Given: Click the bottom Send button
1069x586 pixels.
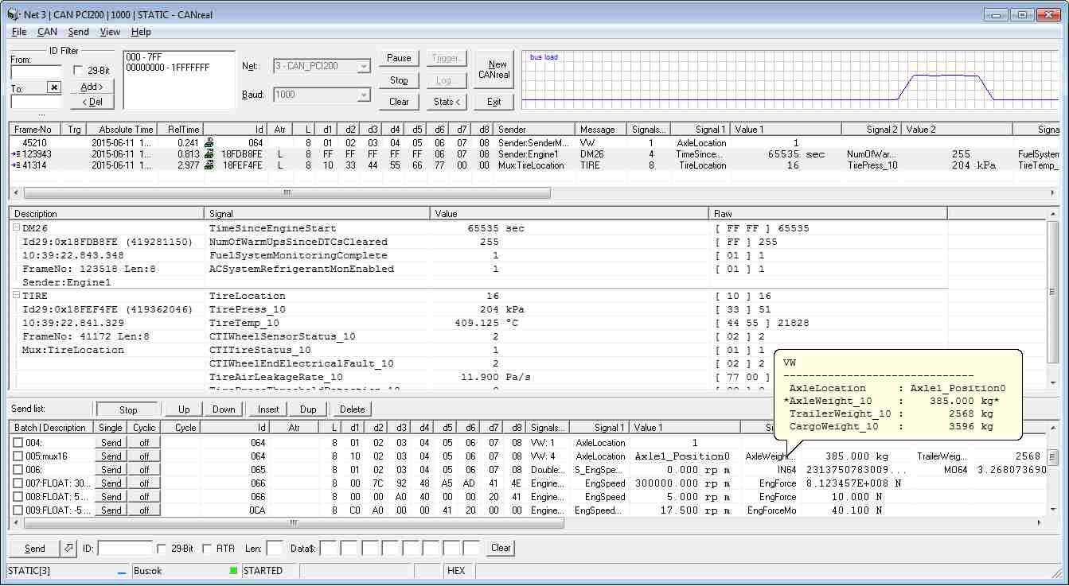Looking at the screenshot, I should 35,548.
